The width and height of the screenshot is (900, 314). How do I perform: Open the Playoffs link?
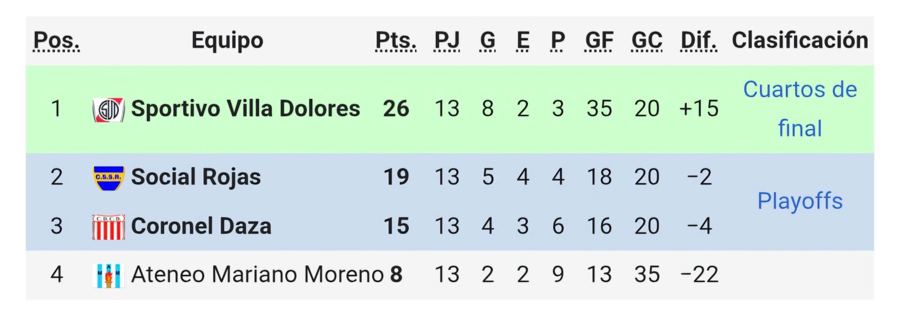[x=799, y=201]
